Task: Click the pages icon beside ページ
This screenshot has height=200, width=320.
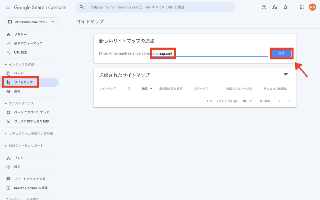Action: point(8,73)
